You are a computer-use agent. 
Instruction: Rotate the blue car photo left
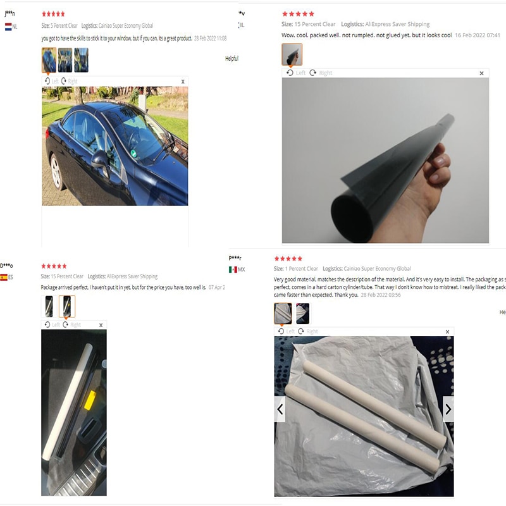pos(51,81)
